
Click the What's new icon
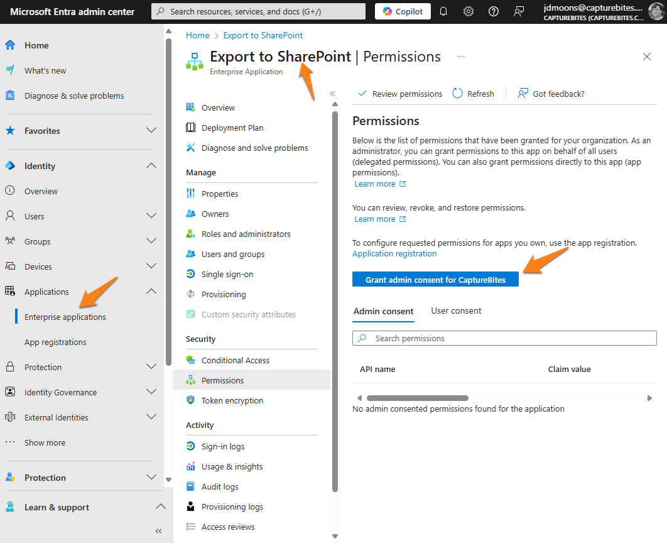coord(10,70)
